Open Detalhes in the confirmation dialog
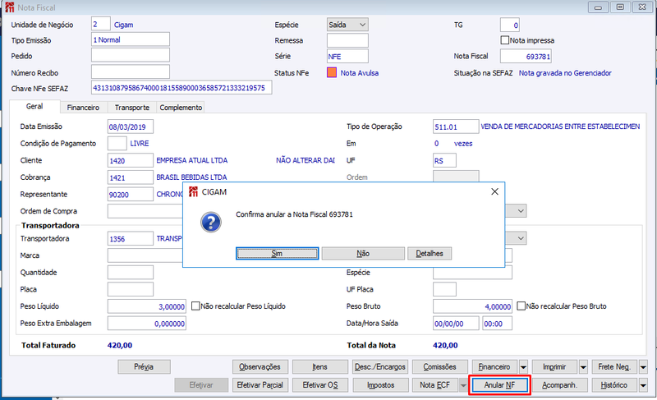Viewport: 657px width, 400px height. tap(430, 254)
